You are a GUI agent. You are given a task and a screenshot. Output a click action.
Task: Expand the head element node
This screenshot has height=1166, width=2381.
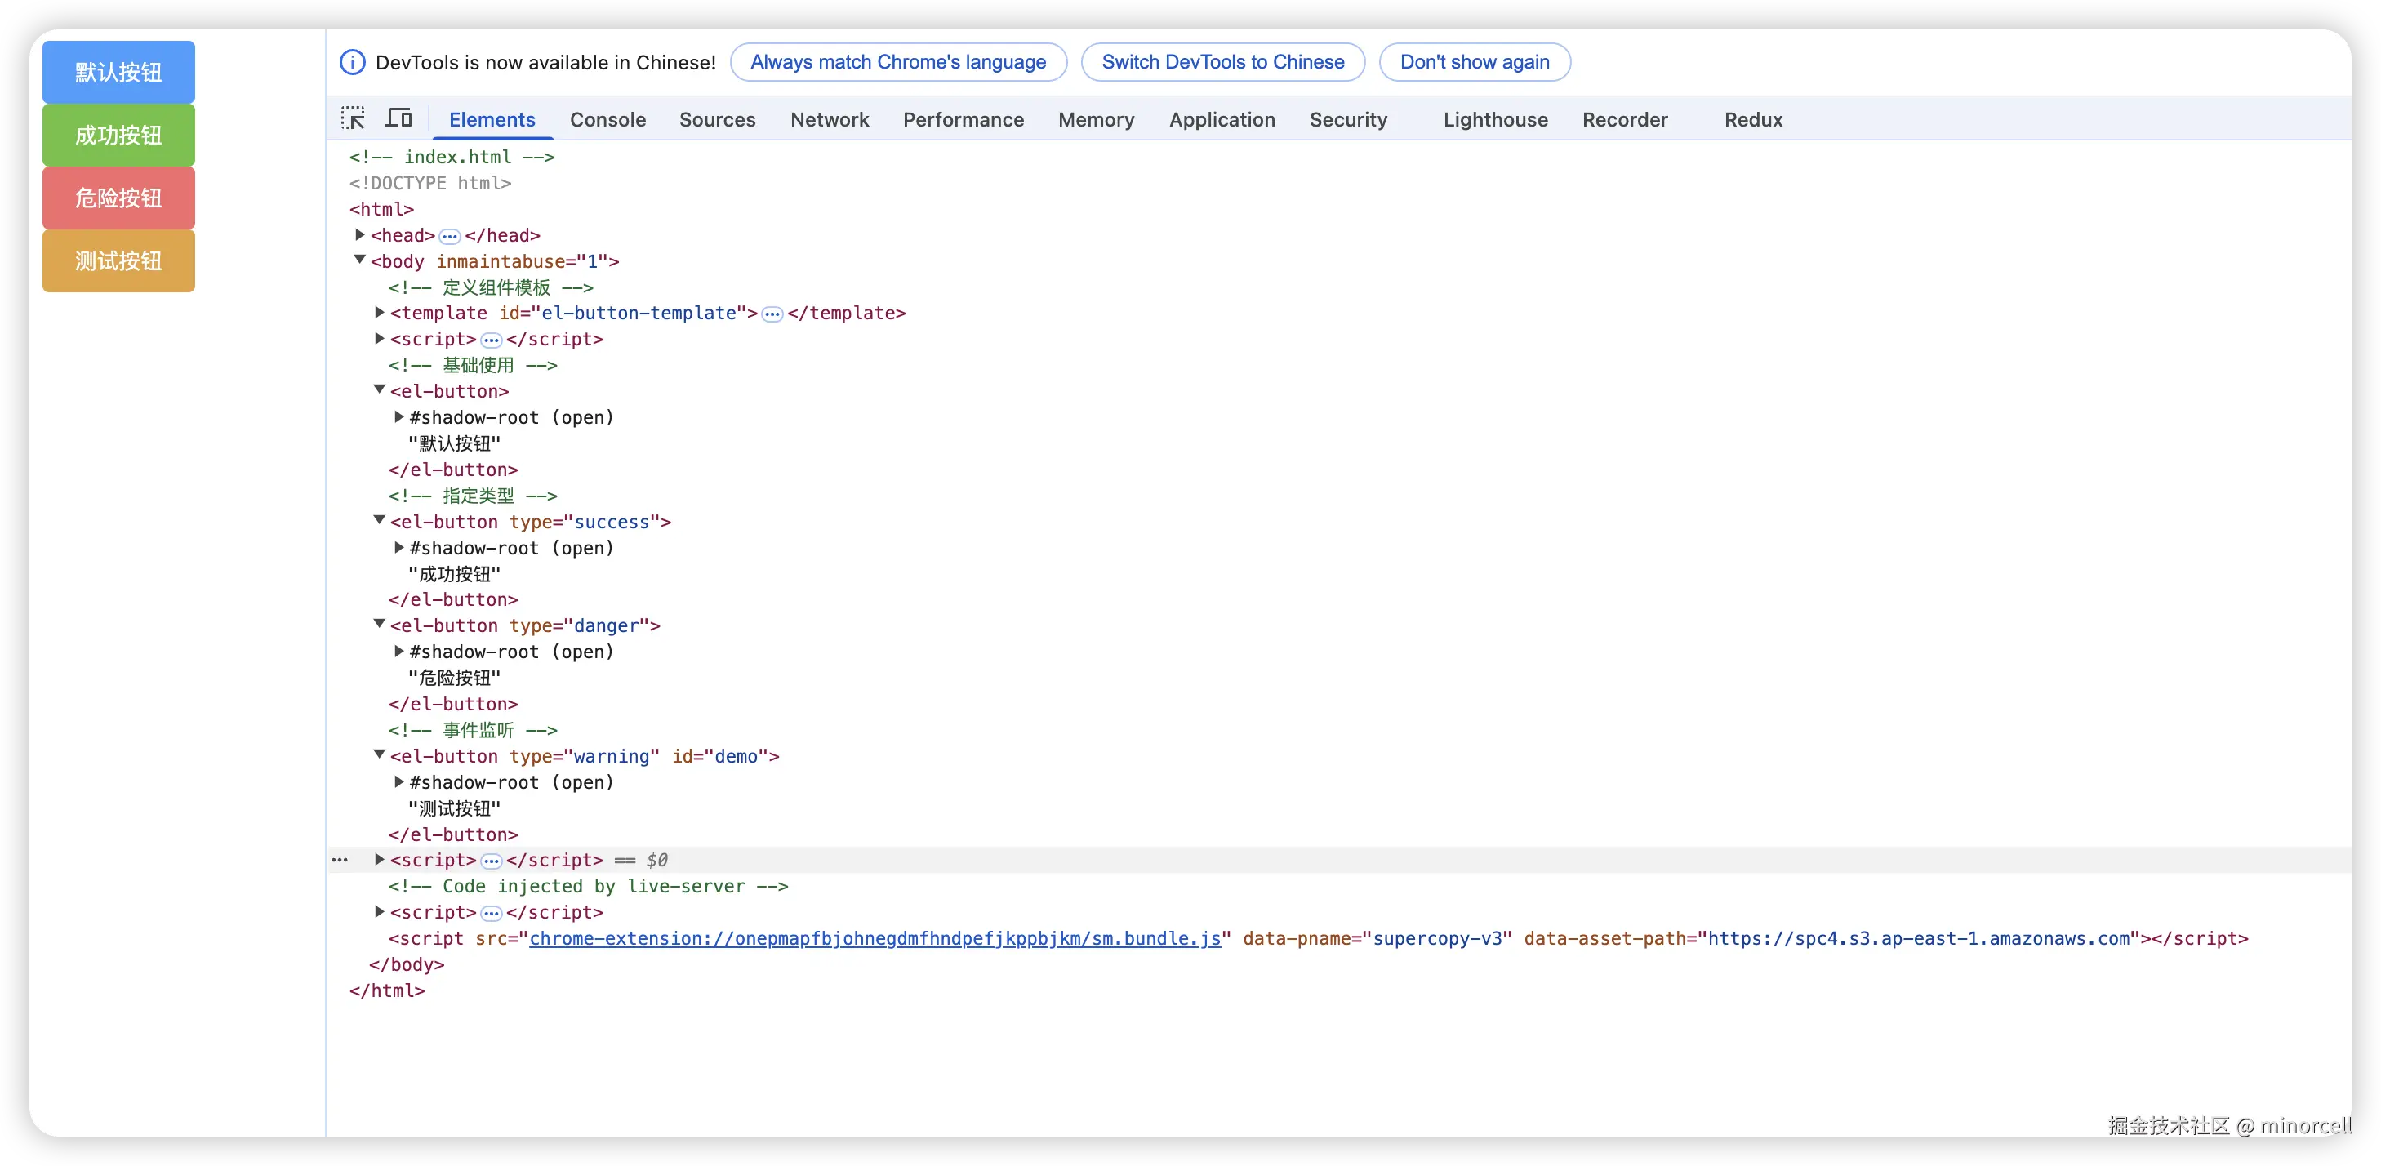[359, 235]
